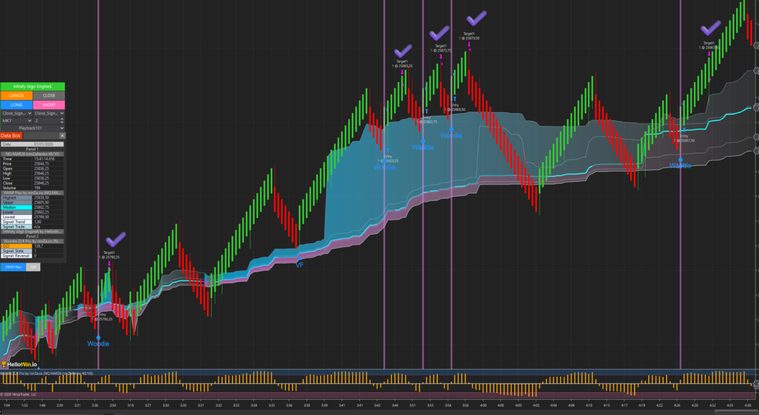
Task: Click the Woodie ZLR Pro indicator panel label
Action: 46,373
